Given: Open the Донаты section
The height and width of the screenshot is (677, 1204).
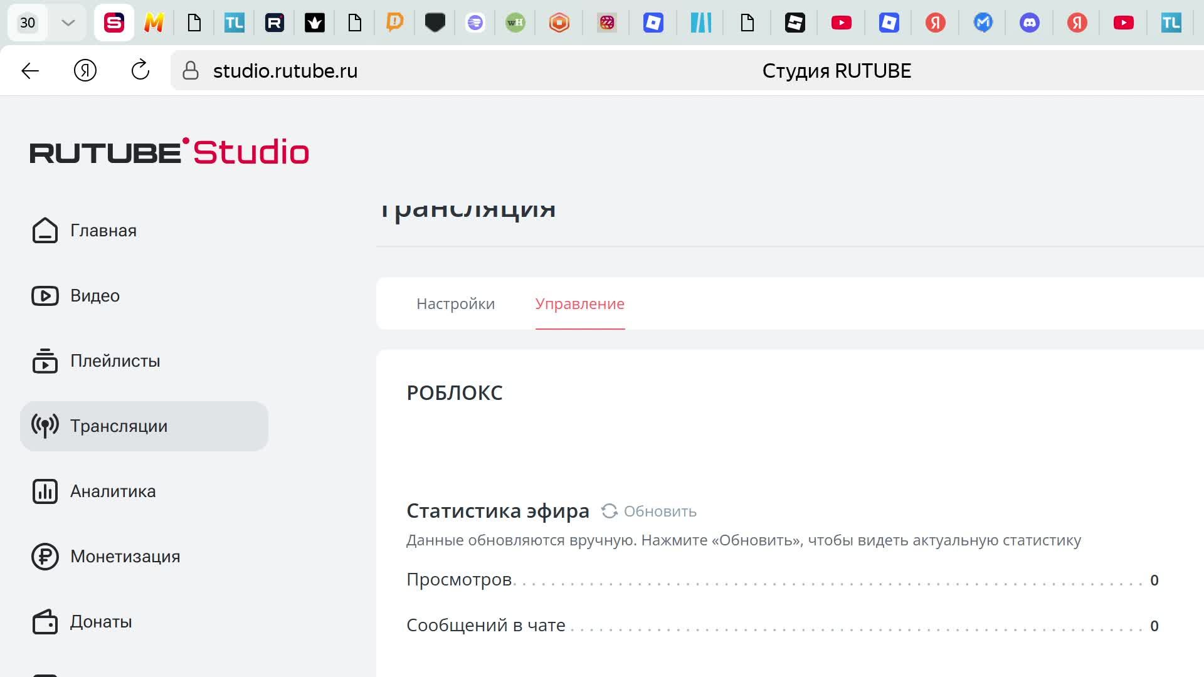Looking at the screenshot, I should tap(100, 621).
